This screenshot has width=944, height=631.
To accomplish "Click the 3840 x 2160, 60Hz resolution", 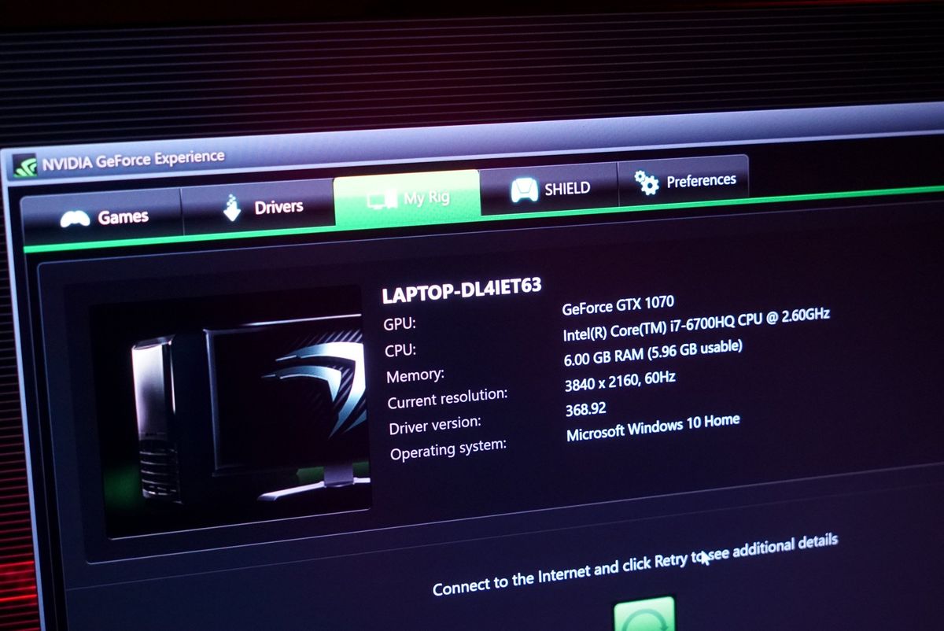I will (620, 382).
